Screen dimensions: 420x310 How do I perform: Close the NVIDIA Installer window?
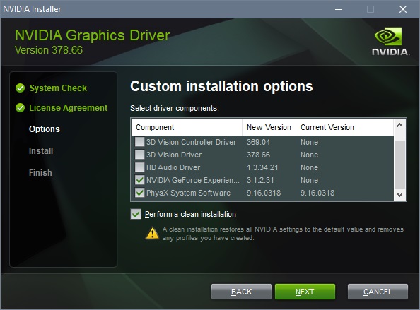[403, 9]
